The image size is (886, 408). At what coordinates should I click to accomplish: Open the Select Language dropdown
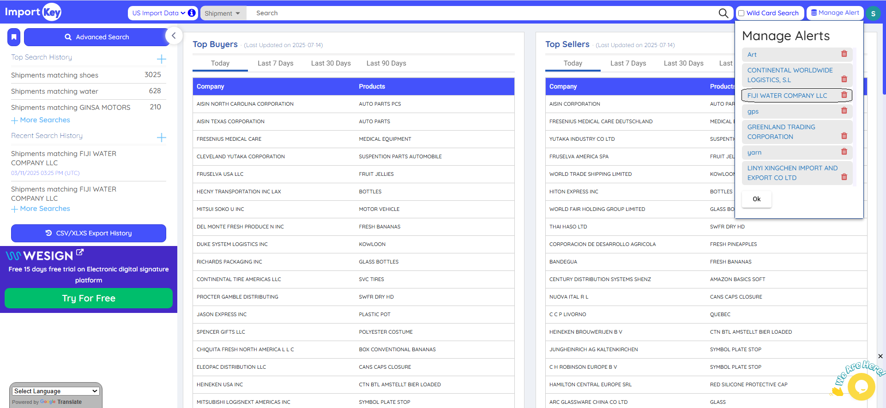pyautogui.click(x=56, y=391)
